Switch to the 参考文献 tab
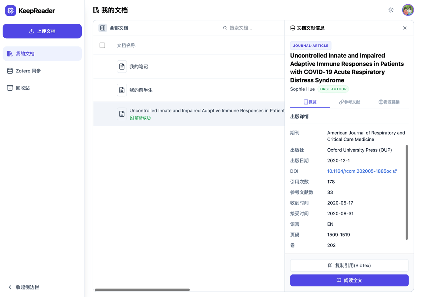 pyautogui.click(x=349, y=102)
